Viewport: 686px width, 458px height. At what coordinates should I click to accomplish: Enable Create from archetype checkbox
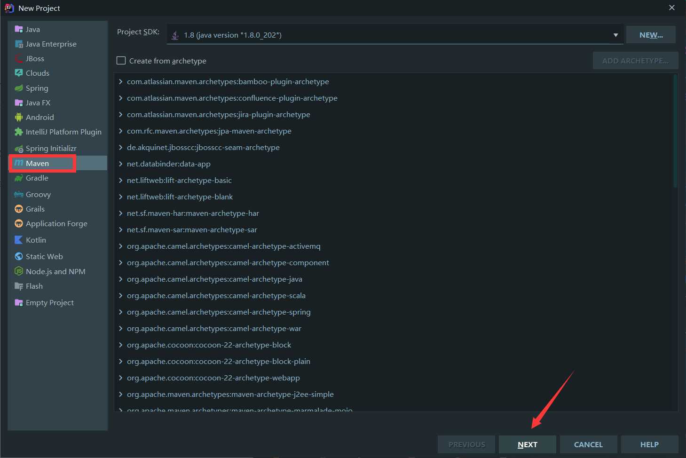pyautogui.click(x=121, y=61)
